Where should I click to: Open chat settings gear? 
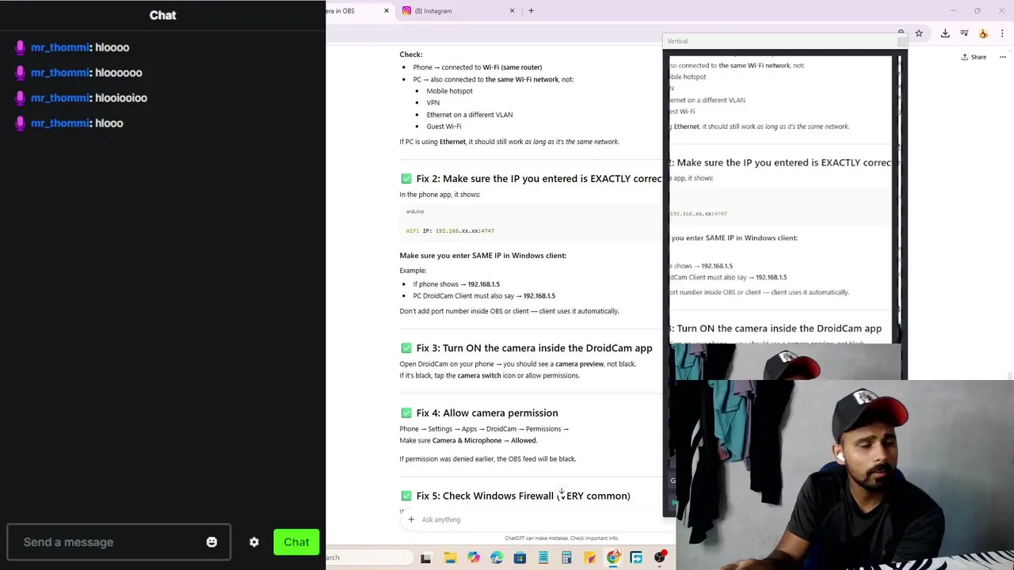tap(253, 542)
